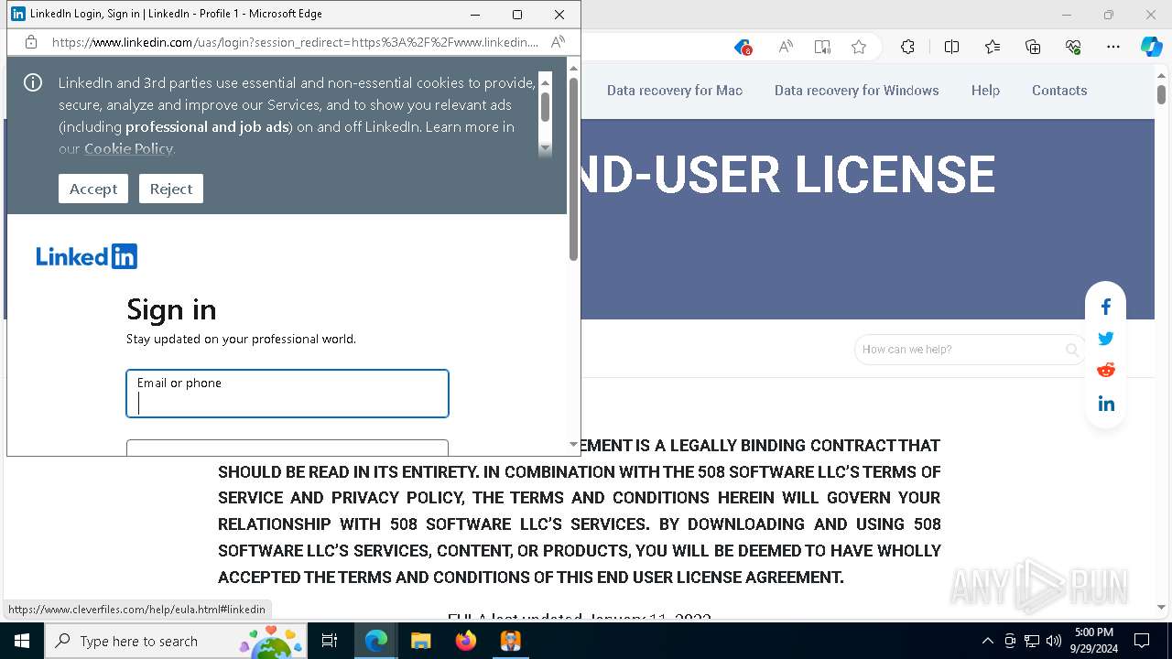Open Help menu item

click(x=985, y=90)
